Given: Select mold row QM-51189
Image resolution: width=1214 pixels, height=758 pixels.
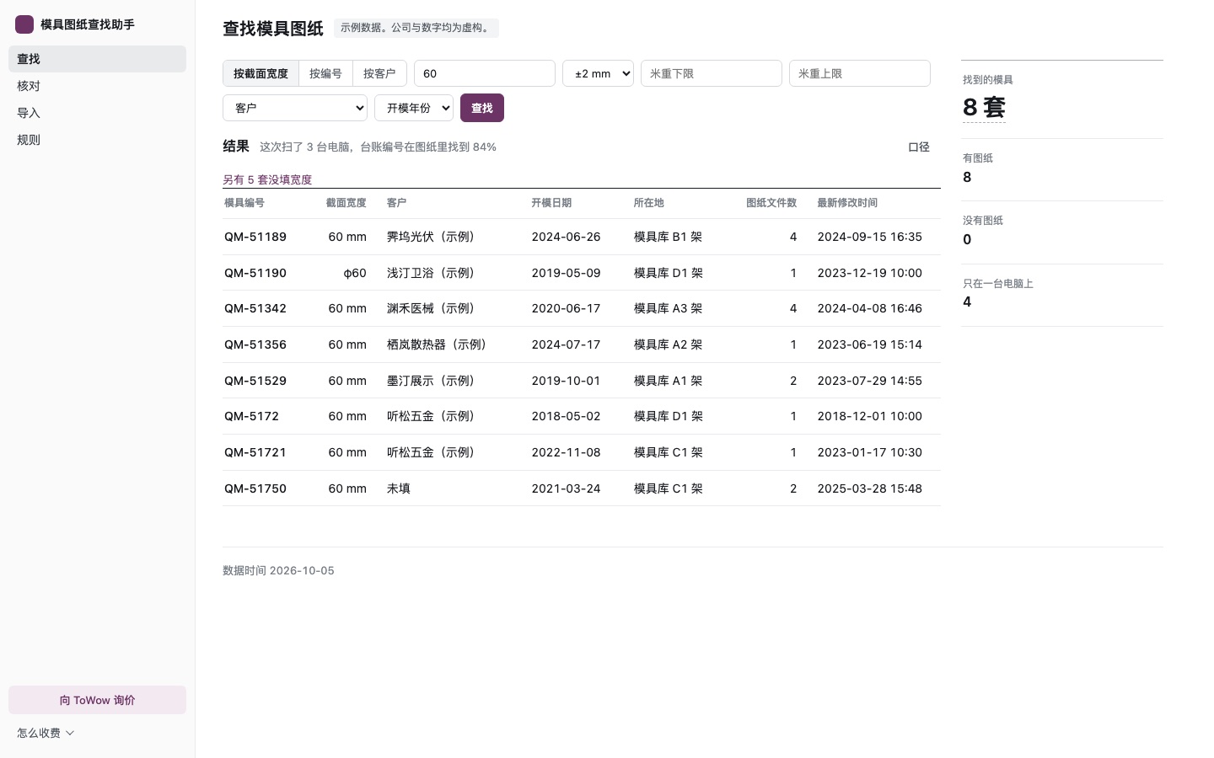Looking at the screenshot, I should click(582, 237).
